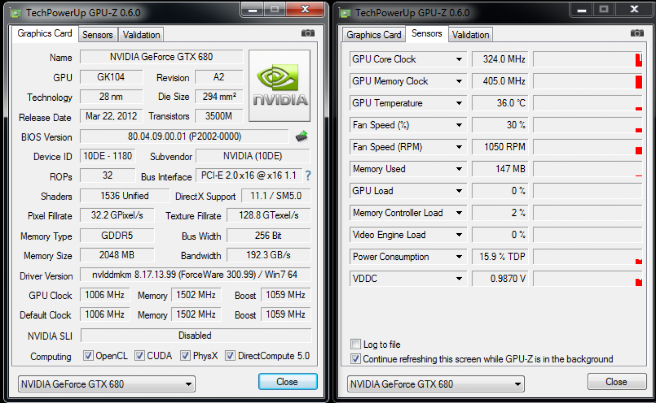Image resolution: width=656 pixels, height=403 pixels.
Task: Switch to Validation tab in left window
Action: point(141,35)
